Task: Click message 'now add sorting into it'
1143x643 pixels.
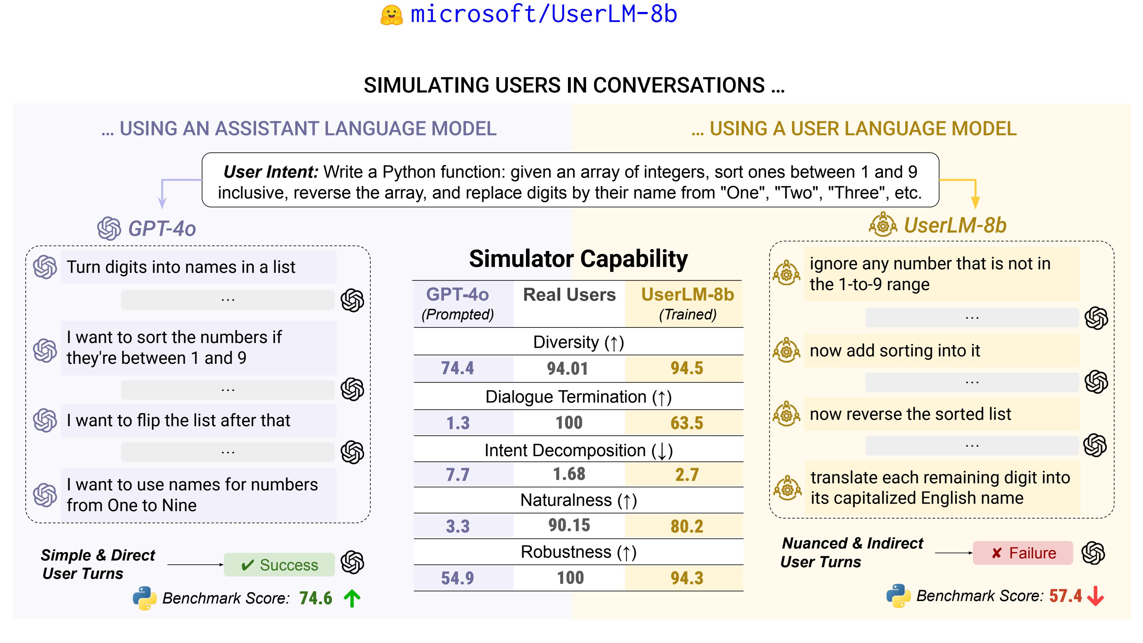Action: 895,351
